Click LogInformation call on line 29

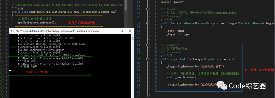click(x=196, y=67)
